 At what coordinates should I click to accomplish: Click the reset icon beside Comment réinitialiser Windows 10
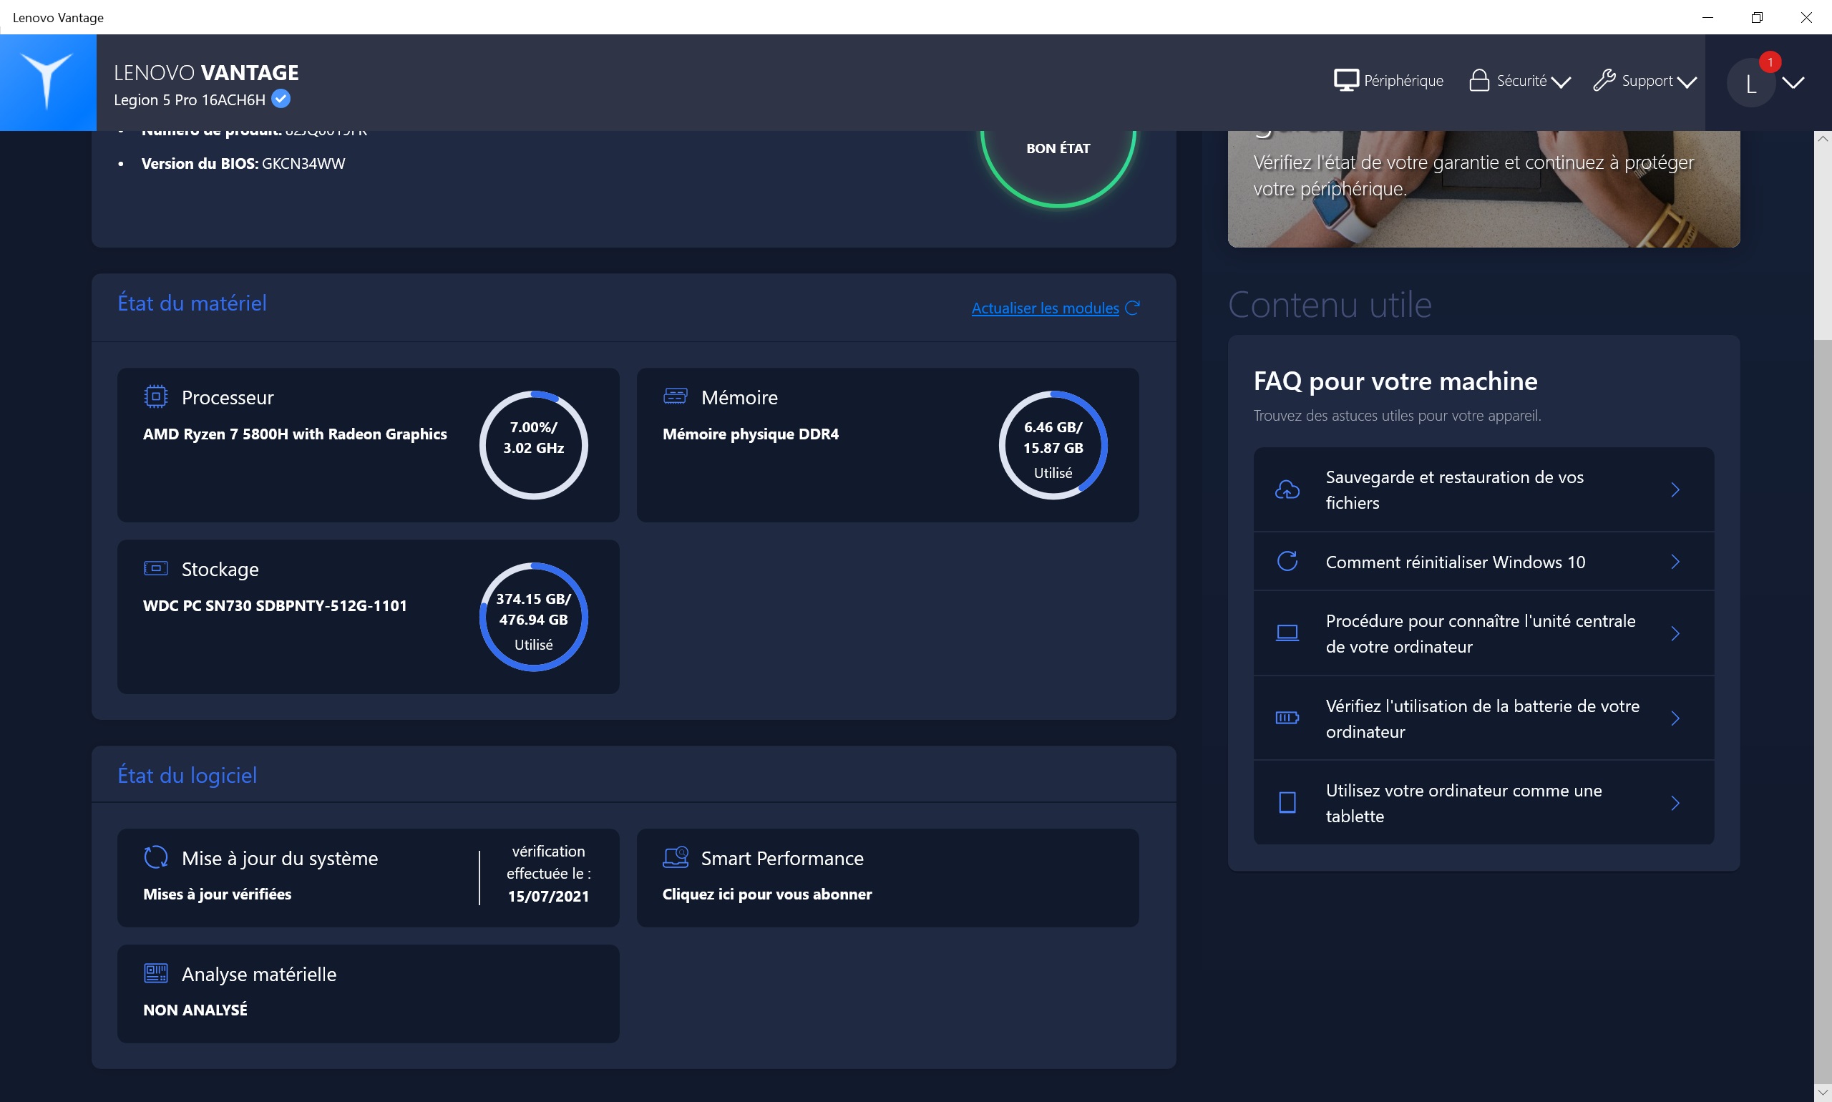point(1287,560)
